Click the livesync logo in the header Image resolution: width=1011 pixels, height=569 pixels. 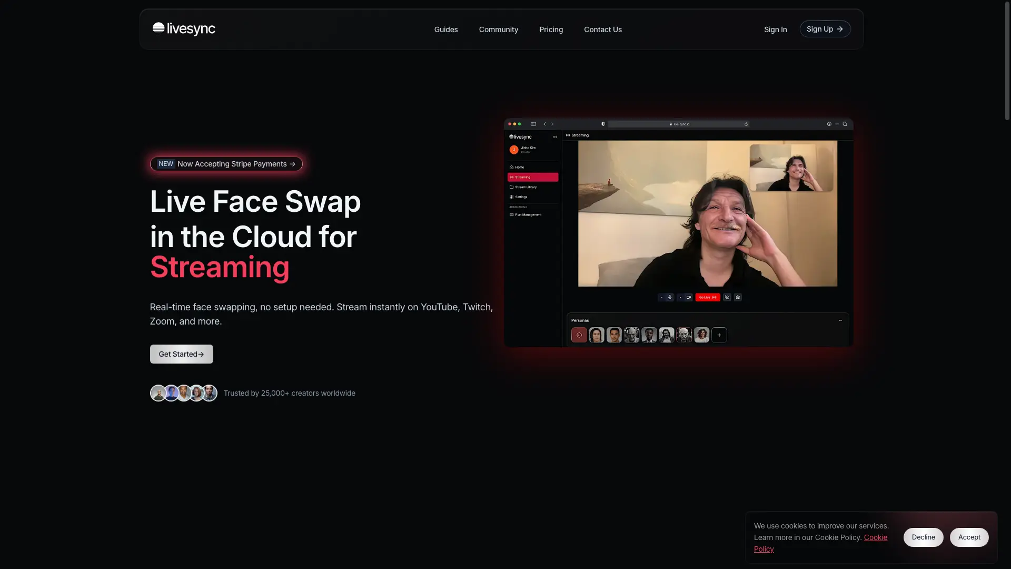coord(184,29)
